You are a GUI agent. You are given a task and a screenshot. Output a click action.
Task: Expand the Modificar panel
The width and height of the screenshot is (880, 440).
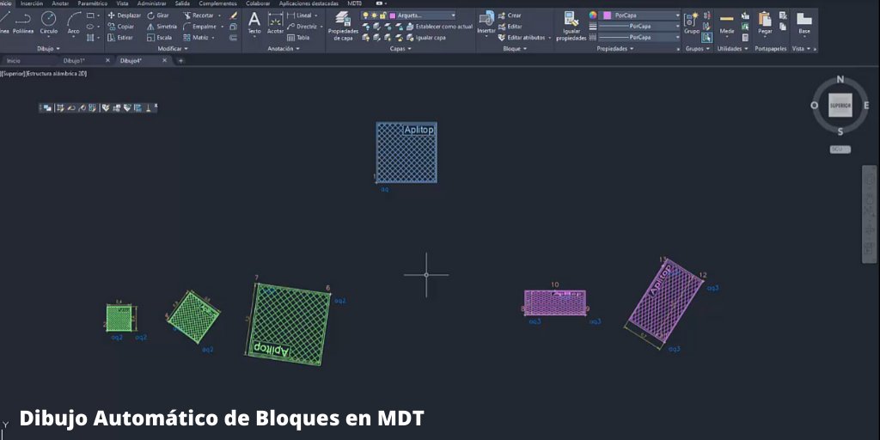173,49
